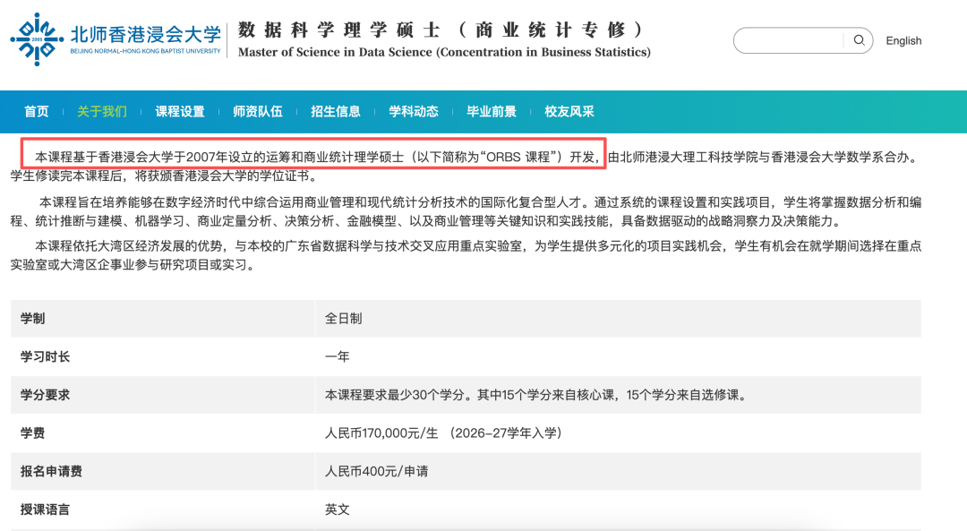
Task: Click the BNBU university logo icon
Action: pyautogui.click(x=35, y=39)
